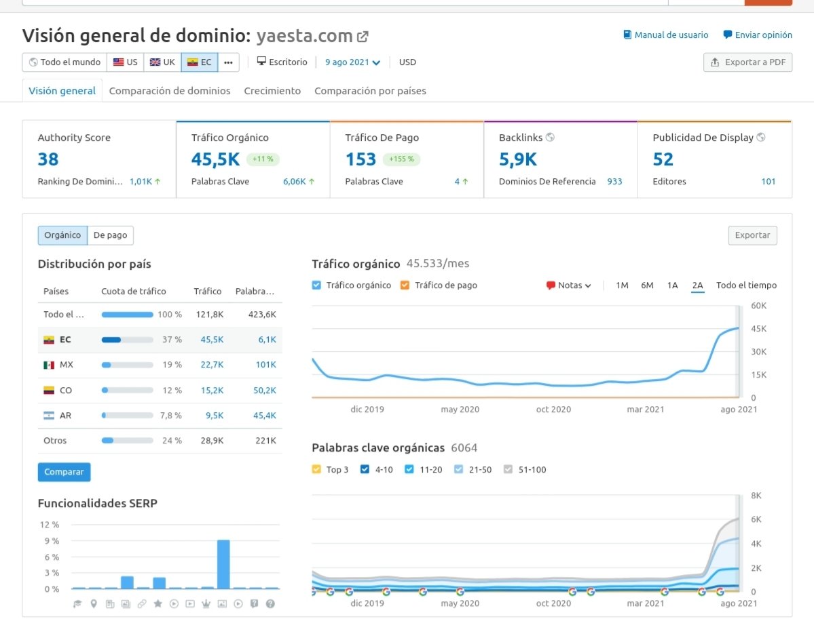Set chart range to Todo el tiempo
The height and width of the screenshot is (619, 814).
[747, 285]
